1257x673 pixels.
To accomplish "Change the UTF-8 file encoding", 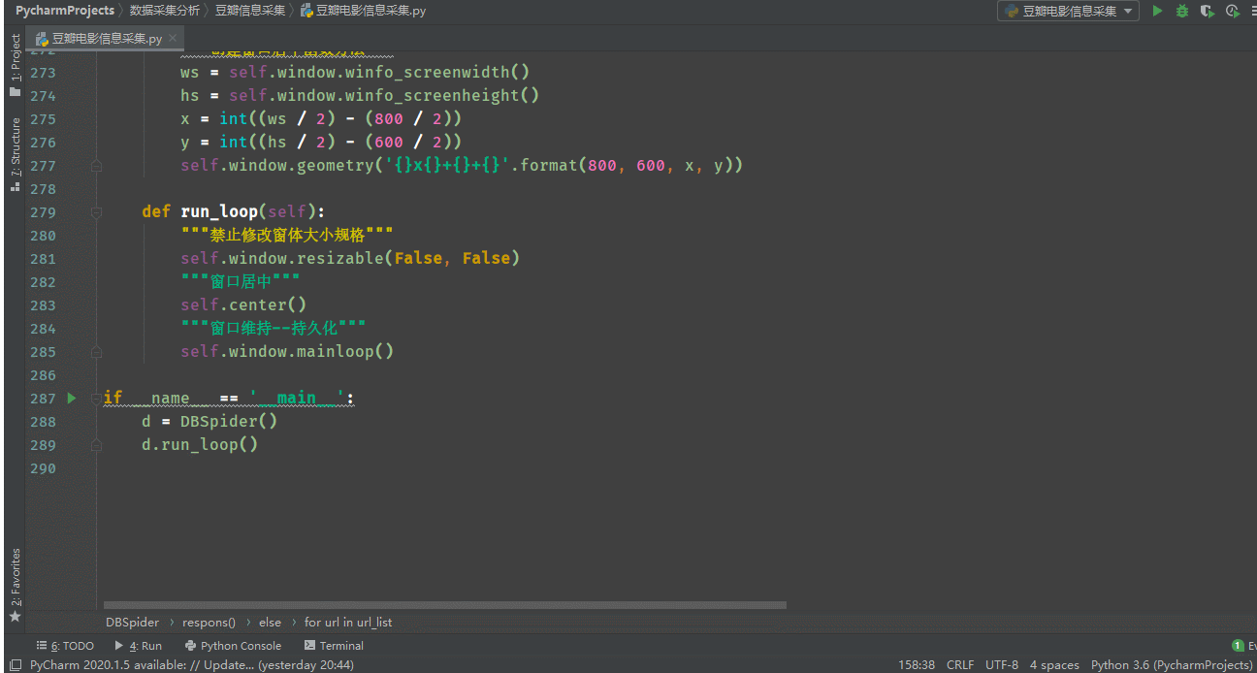I will click(1002, 664).
